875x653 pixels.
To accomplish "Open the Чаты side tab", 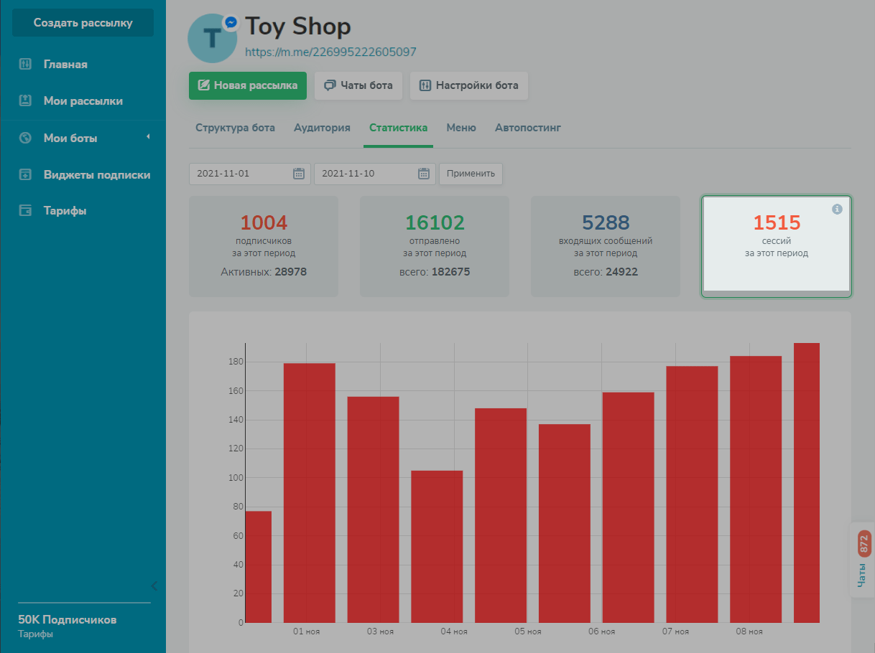I will click(862, 560).
